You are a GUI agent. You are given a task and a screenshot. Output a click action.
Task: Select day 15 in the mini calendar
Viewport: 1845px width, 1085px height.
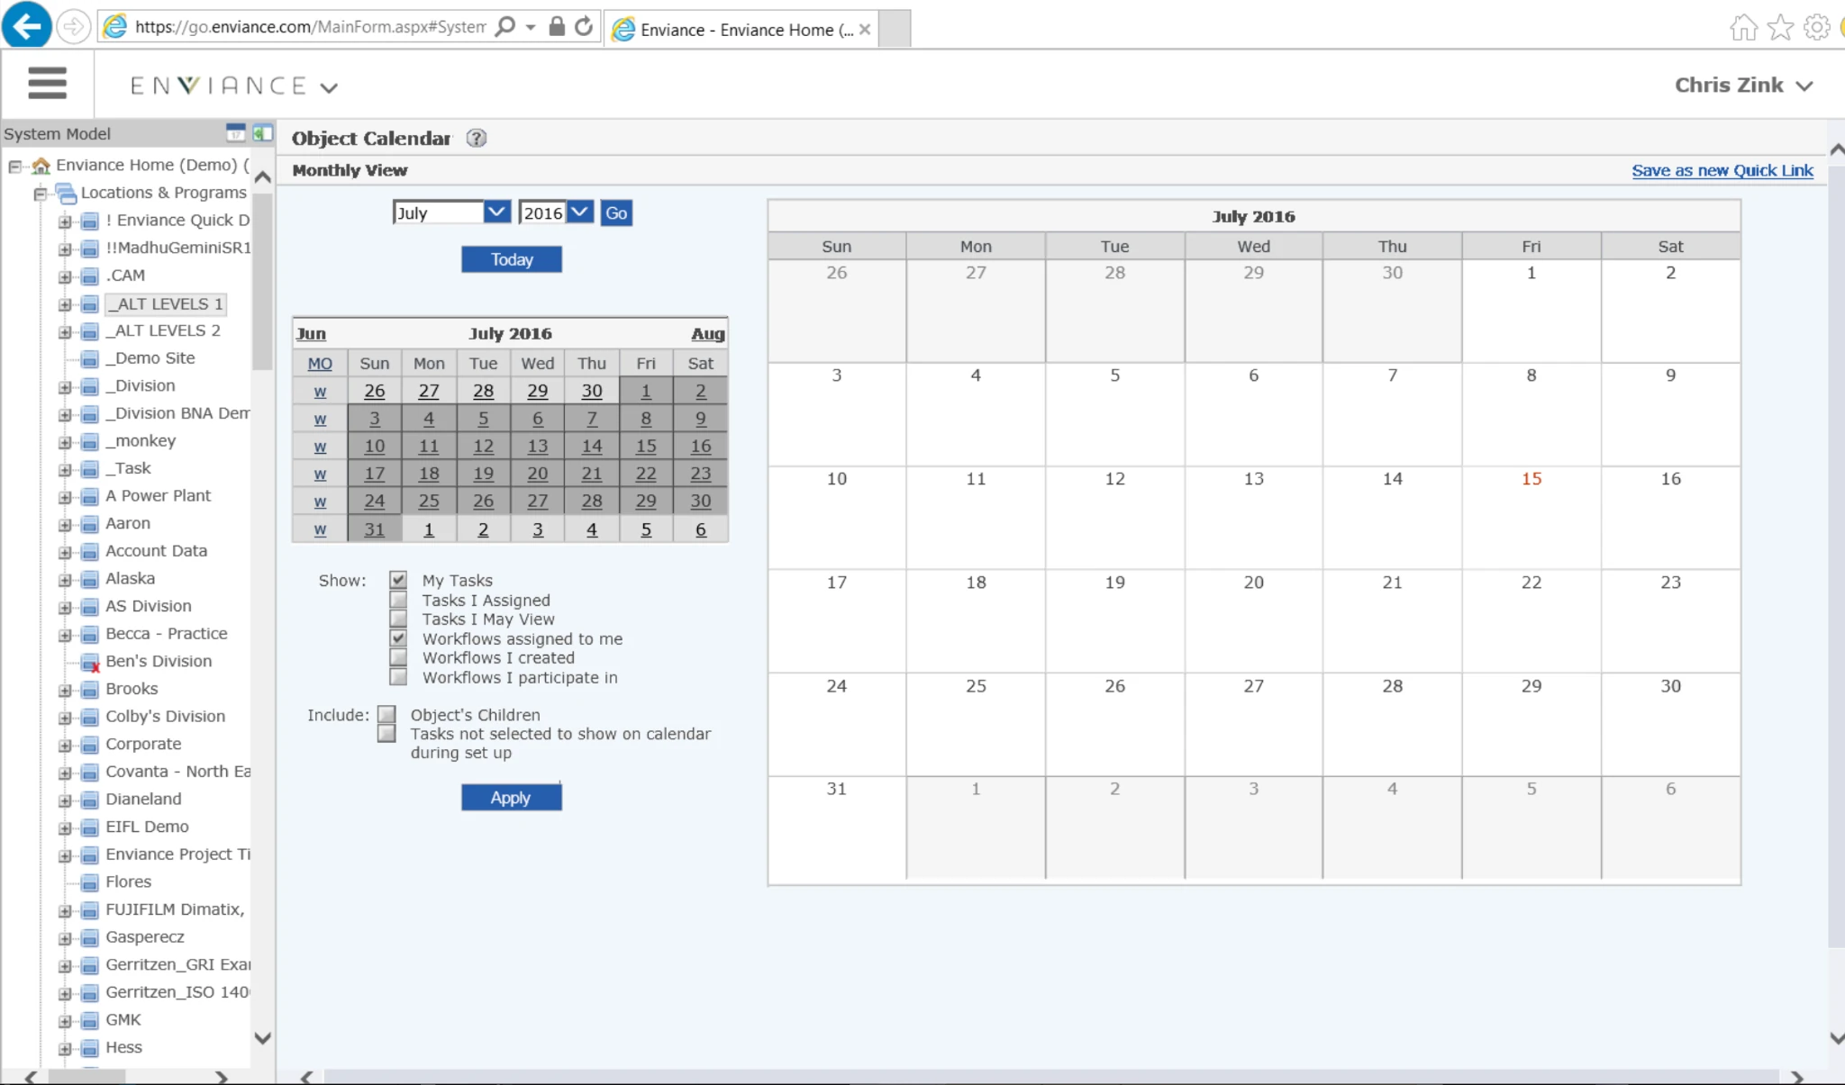[x=646, y=446]
